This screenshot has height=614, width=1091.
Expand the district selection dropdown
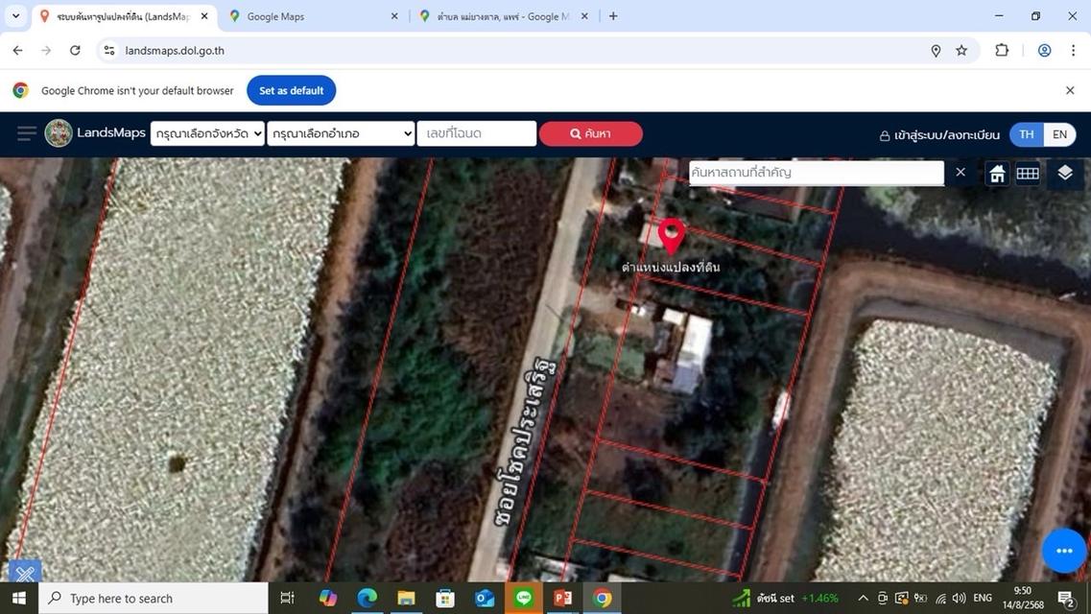tap(341, 133)
